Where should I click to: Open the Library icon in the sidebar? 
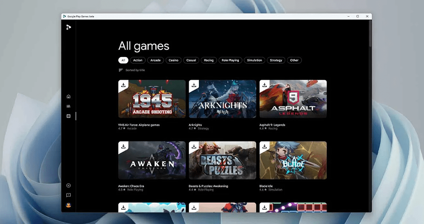[68, 106]
